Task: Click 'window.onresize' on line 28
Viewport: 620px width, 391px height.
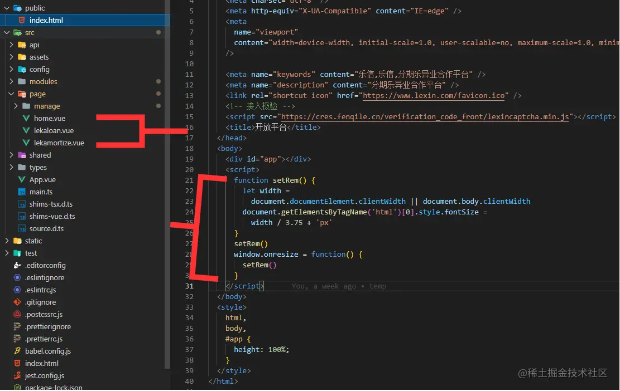Action: (266, 255)
